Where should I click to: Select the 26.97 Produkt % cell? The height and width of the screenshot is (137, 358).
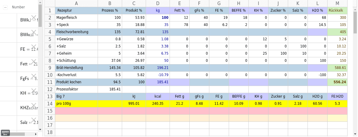[x=134, y=61]
